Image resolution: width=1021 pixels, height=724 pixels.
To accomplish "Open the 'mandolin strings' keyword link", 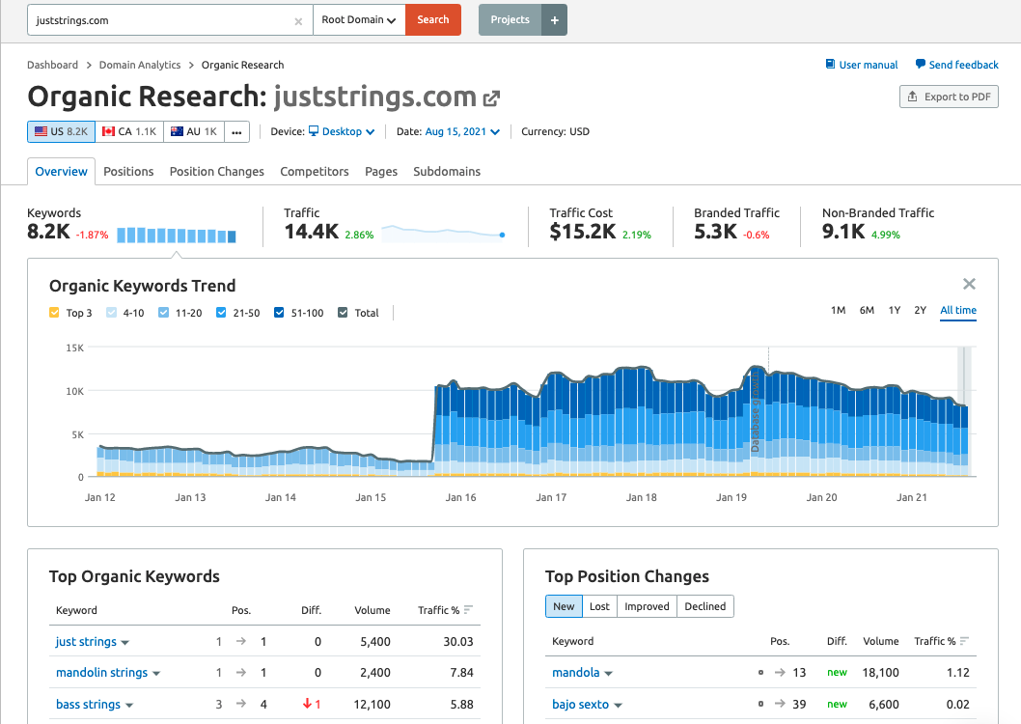I will click(101, 673).
